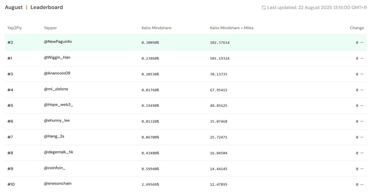Open the @degentalk_hk yapper profile
Viewport: 372px width, 192px height.
59,152
